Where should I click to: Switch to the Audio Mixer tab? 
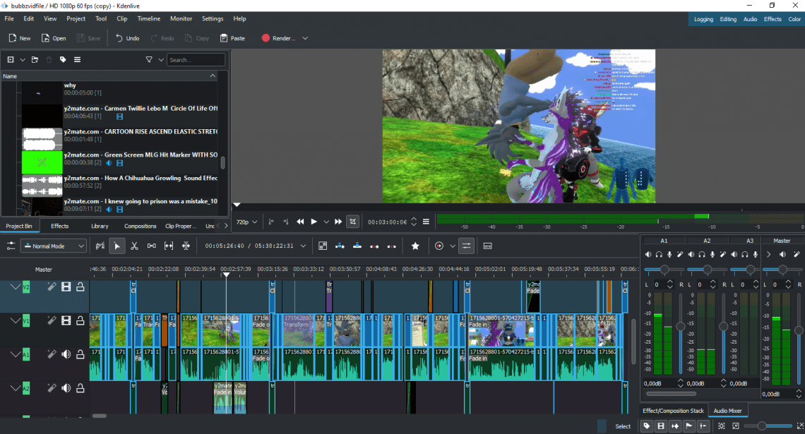(x=728, y=410)
